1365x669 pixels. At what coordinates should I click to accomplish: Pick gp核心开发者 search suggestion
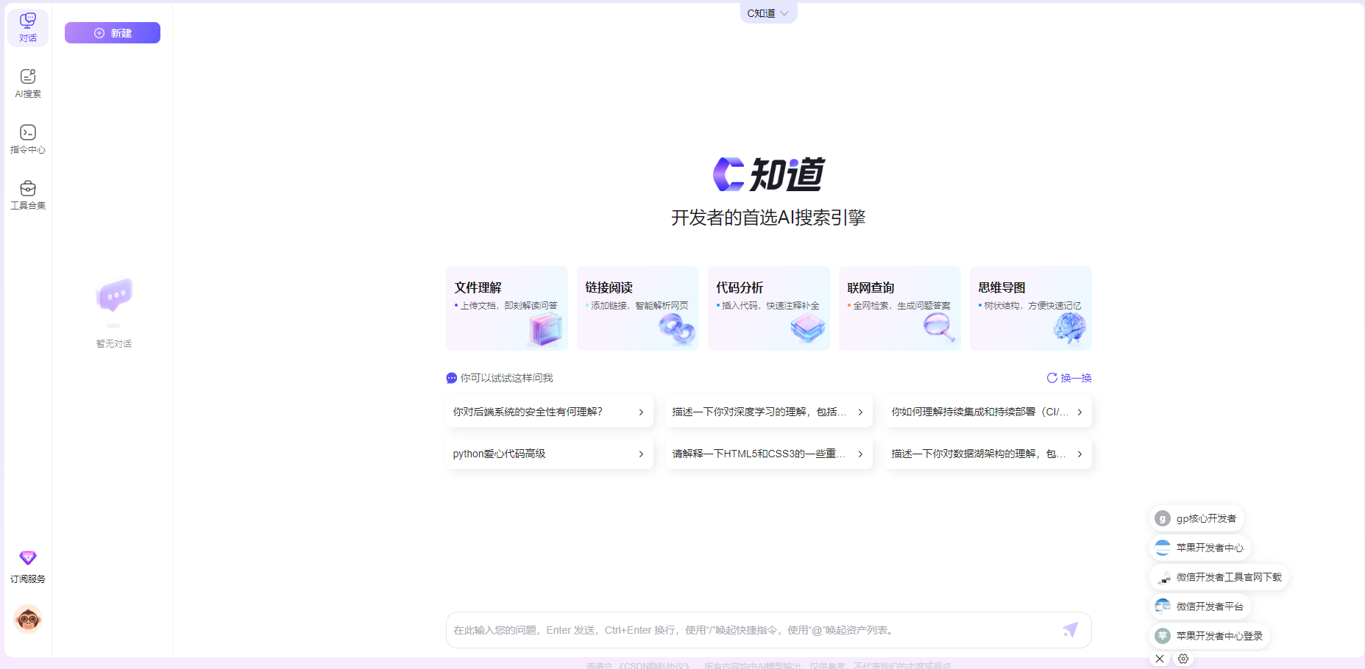point(1196,518)
